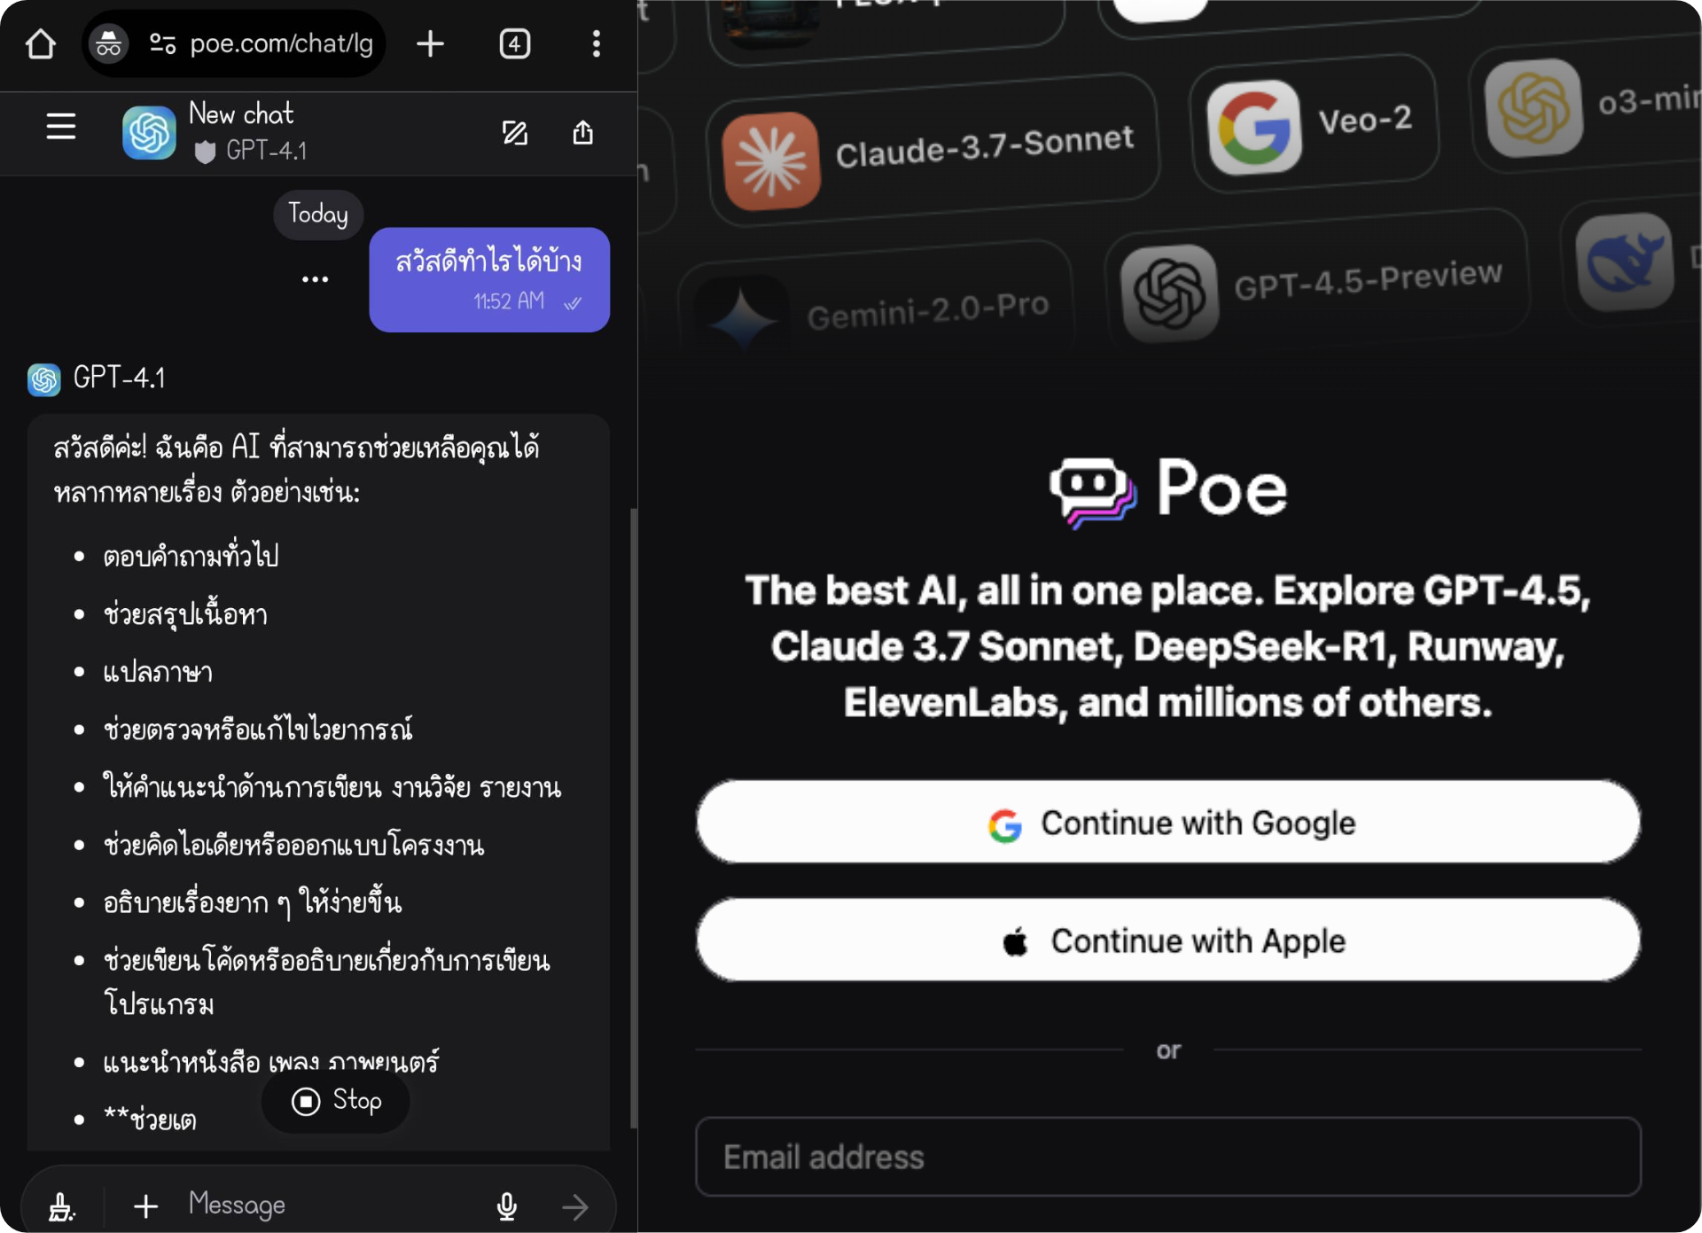The width and height of the screenshot is (1702, 1233).
Task: Stop the response generation
Action: click(x=336, y=1101)
